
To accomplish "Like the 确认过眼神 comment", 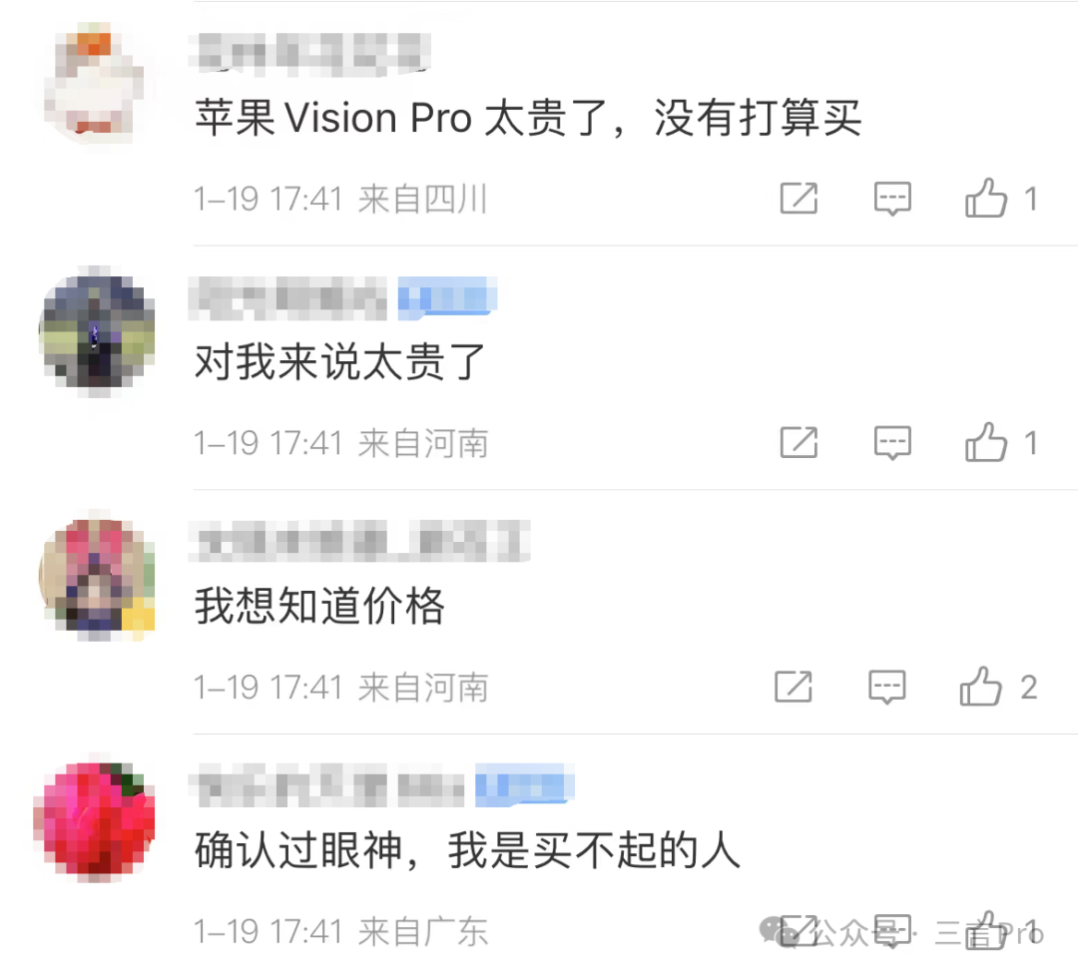I will click(986, 931).
